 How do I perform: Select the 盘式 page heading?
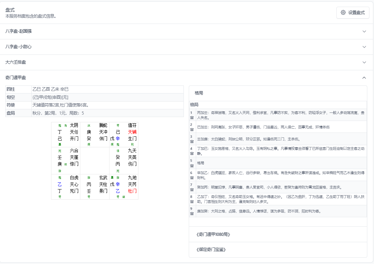pyautogui.click(x=10, y=10)
